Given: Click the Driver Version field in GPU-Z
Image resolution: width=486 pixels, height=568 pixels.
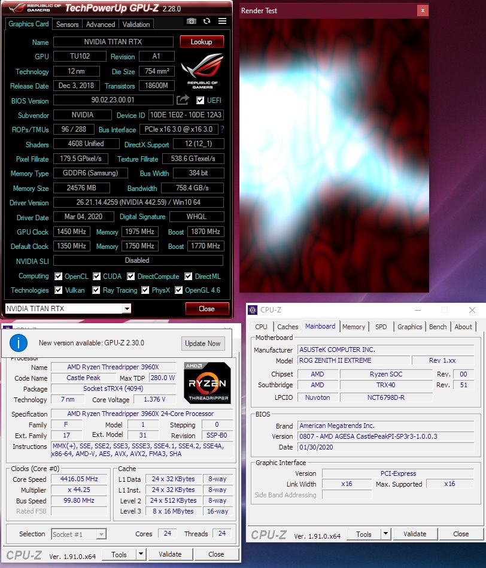Looking at the screenshot, I should click(138, 202).
